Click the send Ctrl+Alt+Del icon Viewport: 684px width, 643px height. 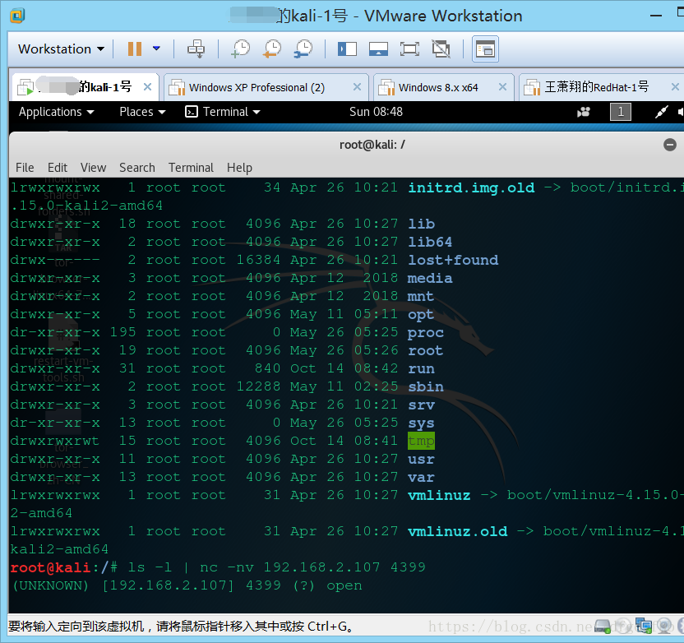point(196,49)
